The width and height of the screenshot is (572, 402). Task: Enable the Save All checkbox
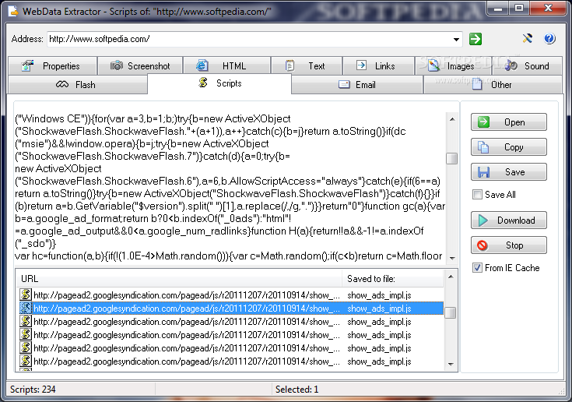click(x=477, y=194)
